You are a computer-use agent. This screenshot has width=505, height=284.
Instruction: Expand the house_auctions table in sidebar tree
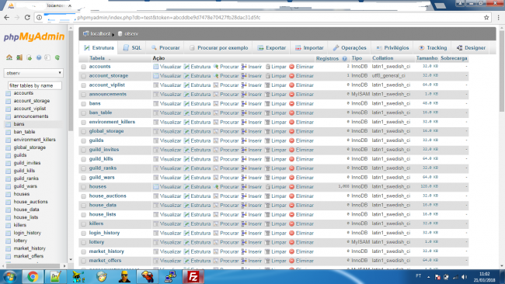coord(9,202)
